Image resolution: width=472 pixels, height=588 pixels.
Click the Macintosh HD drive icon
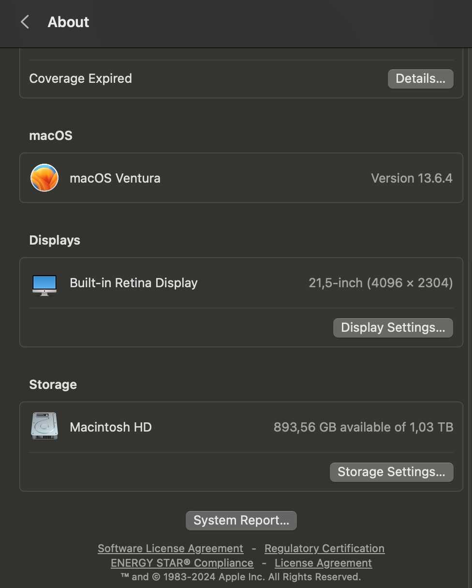pyautogui.click(x=44, y=426)
